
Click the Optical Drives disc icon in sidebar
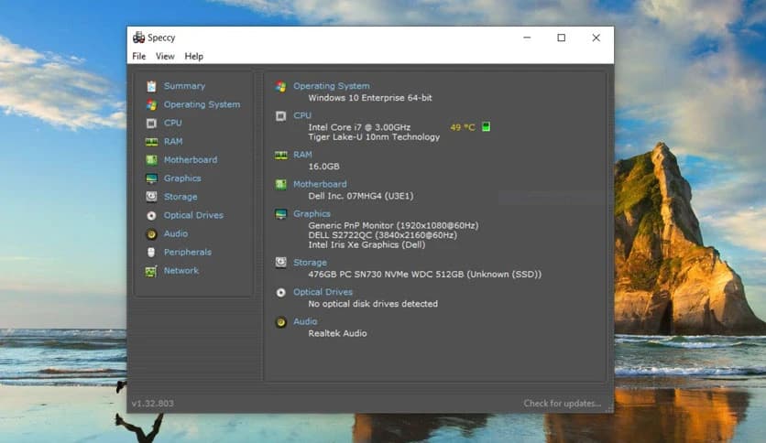click(151, 215)
